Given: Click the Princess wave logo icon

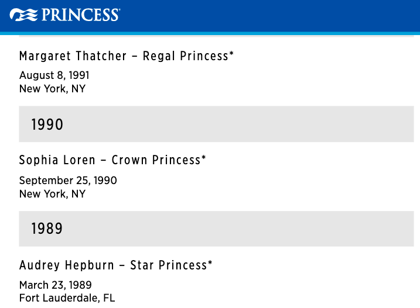Looking at the screenshot, I should 23,15.
